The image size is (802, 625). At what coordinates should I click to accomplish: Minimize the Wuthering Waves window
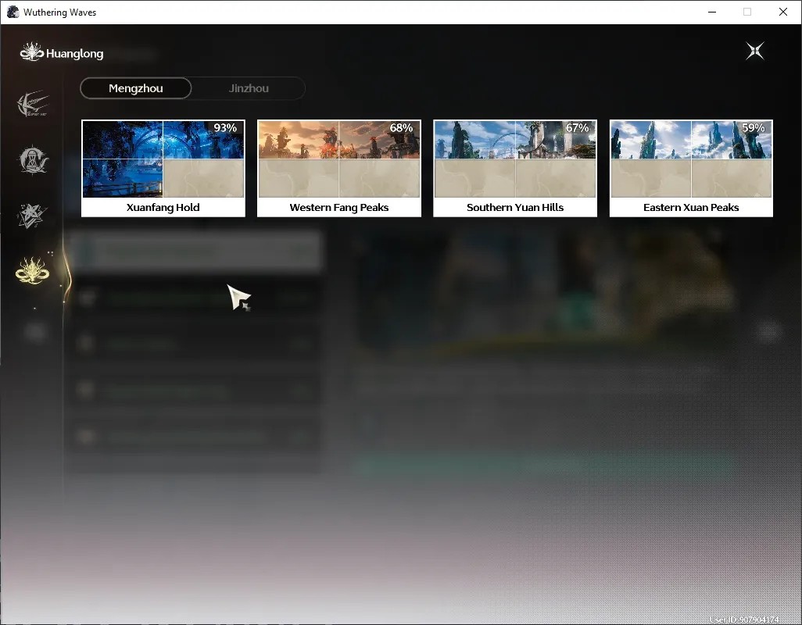pos(712,12)
